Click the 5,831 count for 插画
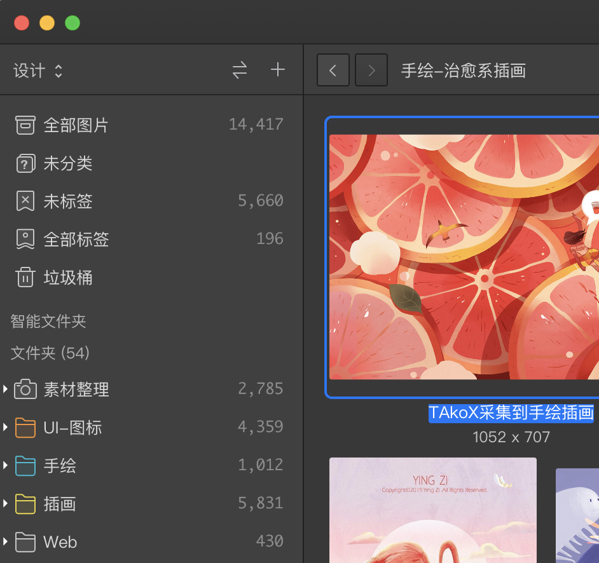 (261, 503)
